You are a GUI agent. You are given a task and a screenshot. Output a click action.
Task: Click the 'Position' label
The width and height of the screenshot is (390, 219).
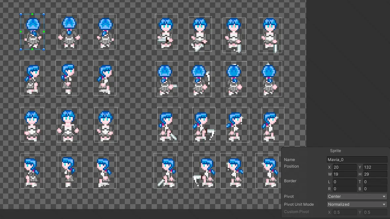(291, 166)
